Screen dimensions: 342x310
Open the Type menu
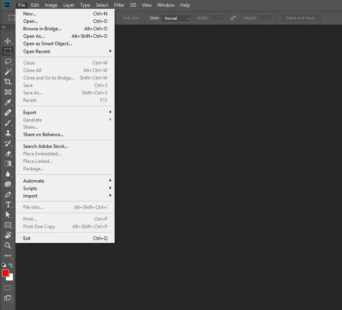[85, 5]
